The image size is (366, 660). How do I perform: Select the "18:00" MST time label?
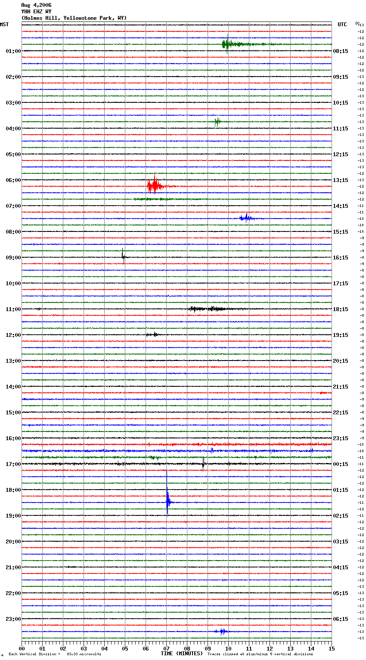(13, 490)
